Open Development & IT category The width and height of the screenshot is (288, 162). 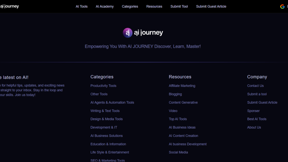click(x=104, y=127)
